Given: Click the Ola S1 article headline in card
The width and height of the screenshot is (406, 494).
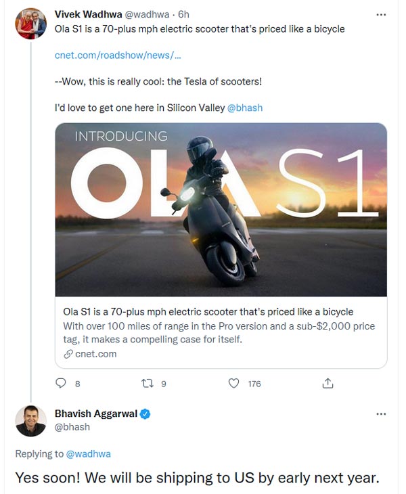Looking at the screenshot, I should click(208, 311).
